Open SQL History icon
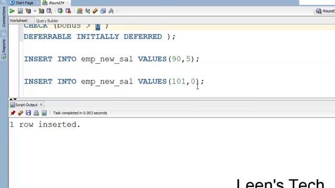The height and width of the screenshot is (188, 335). [103, 11]
